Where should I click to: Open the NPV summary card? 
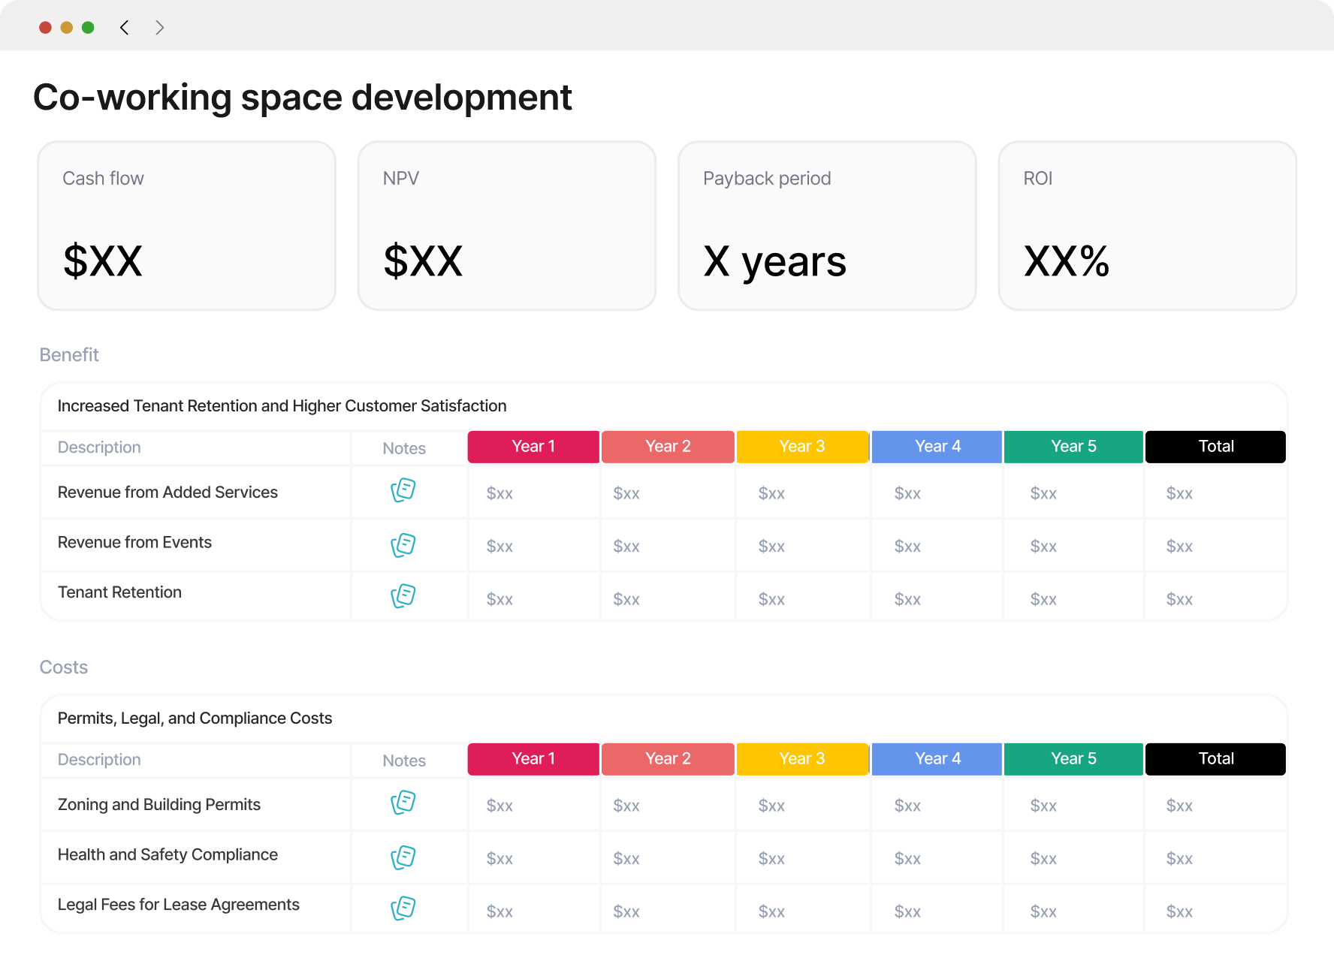coord(507,226)
